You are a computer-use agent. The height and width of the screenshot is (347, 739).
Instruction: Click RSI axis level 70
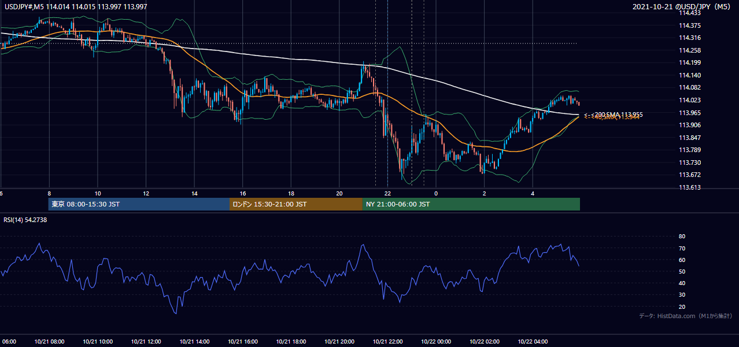click(x=682, y=248)
